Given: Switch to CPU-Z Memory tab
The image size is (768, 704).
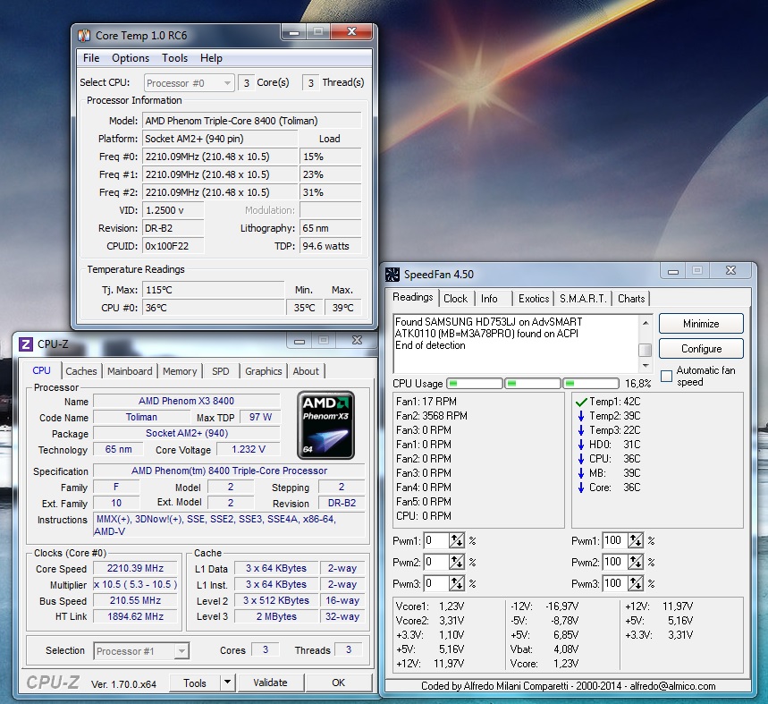Looking at the screenshot, I should [x=180, y=371].
